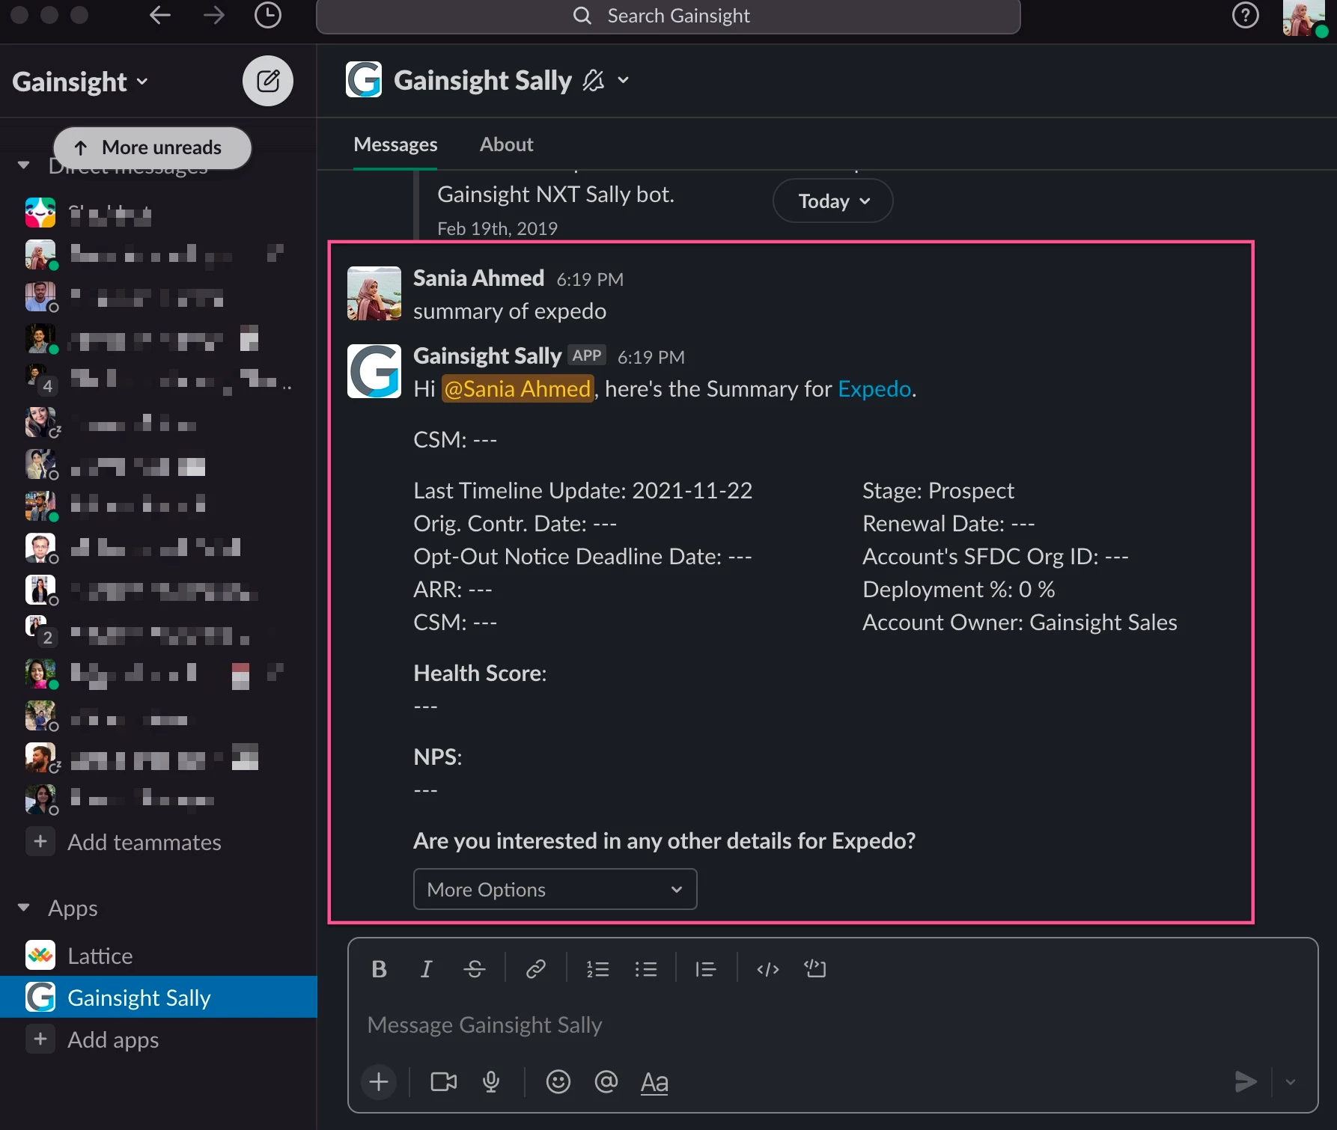Open the Today date jump dropdown
Viewport: 1337px width, 1130px height.
pos(833,201)
